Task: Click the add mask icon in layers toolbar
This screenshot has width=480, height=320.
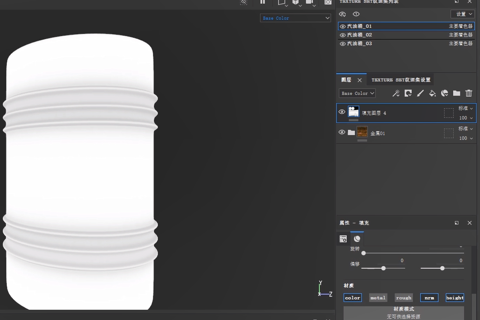Action: pyautogui.click(x=408, y=93)
